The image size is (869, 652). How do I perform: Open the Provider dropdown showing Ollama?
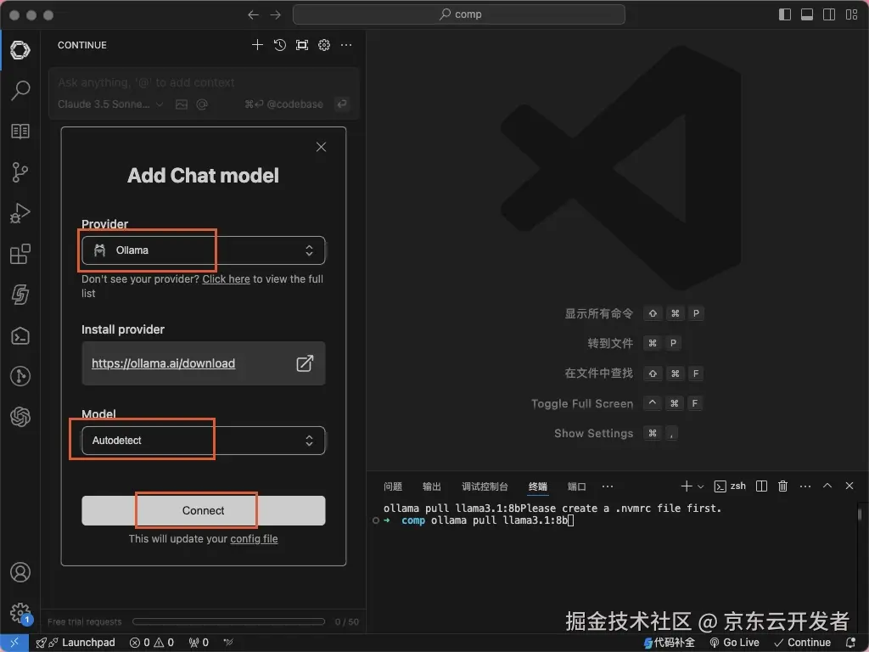[204, 250]
